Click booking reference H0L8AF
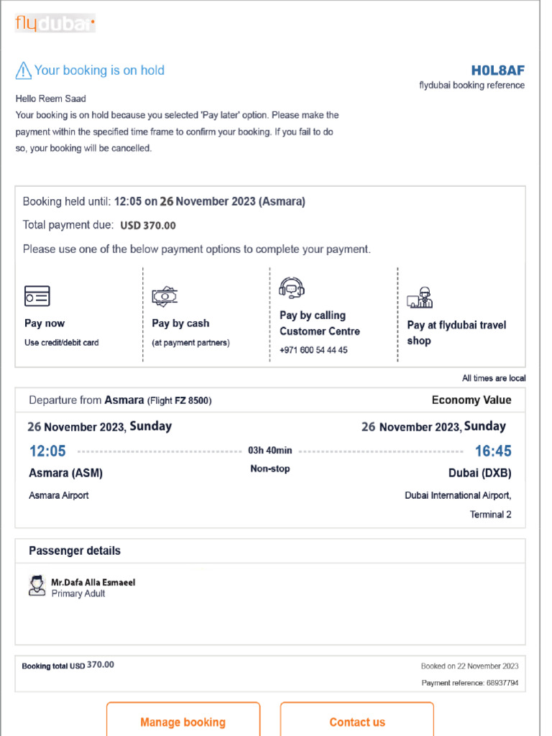 click(x=498, y=70)
